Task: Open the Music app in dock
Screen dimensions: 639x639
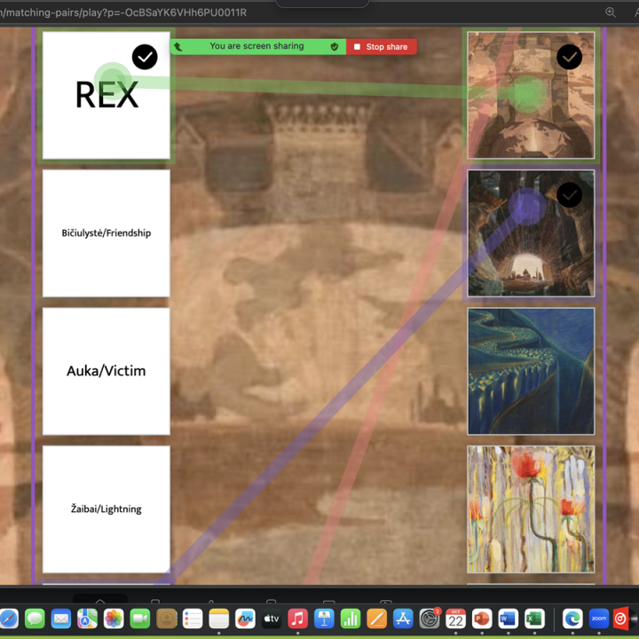Action: point(298,619)
